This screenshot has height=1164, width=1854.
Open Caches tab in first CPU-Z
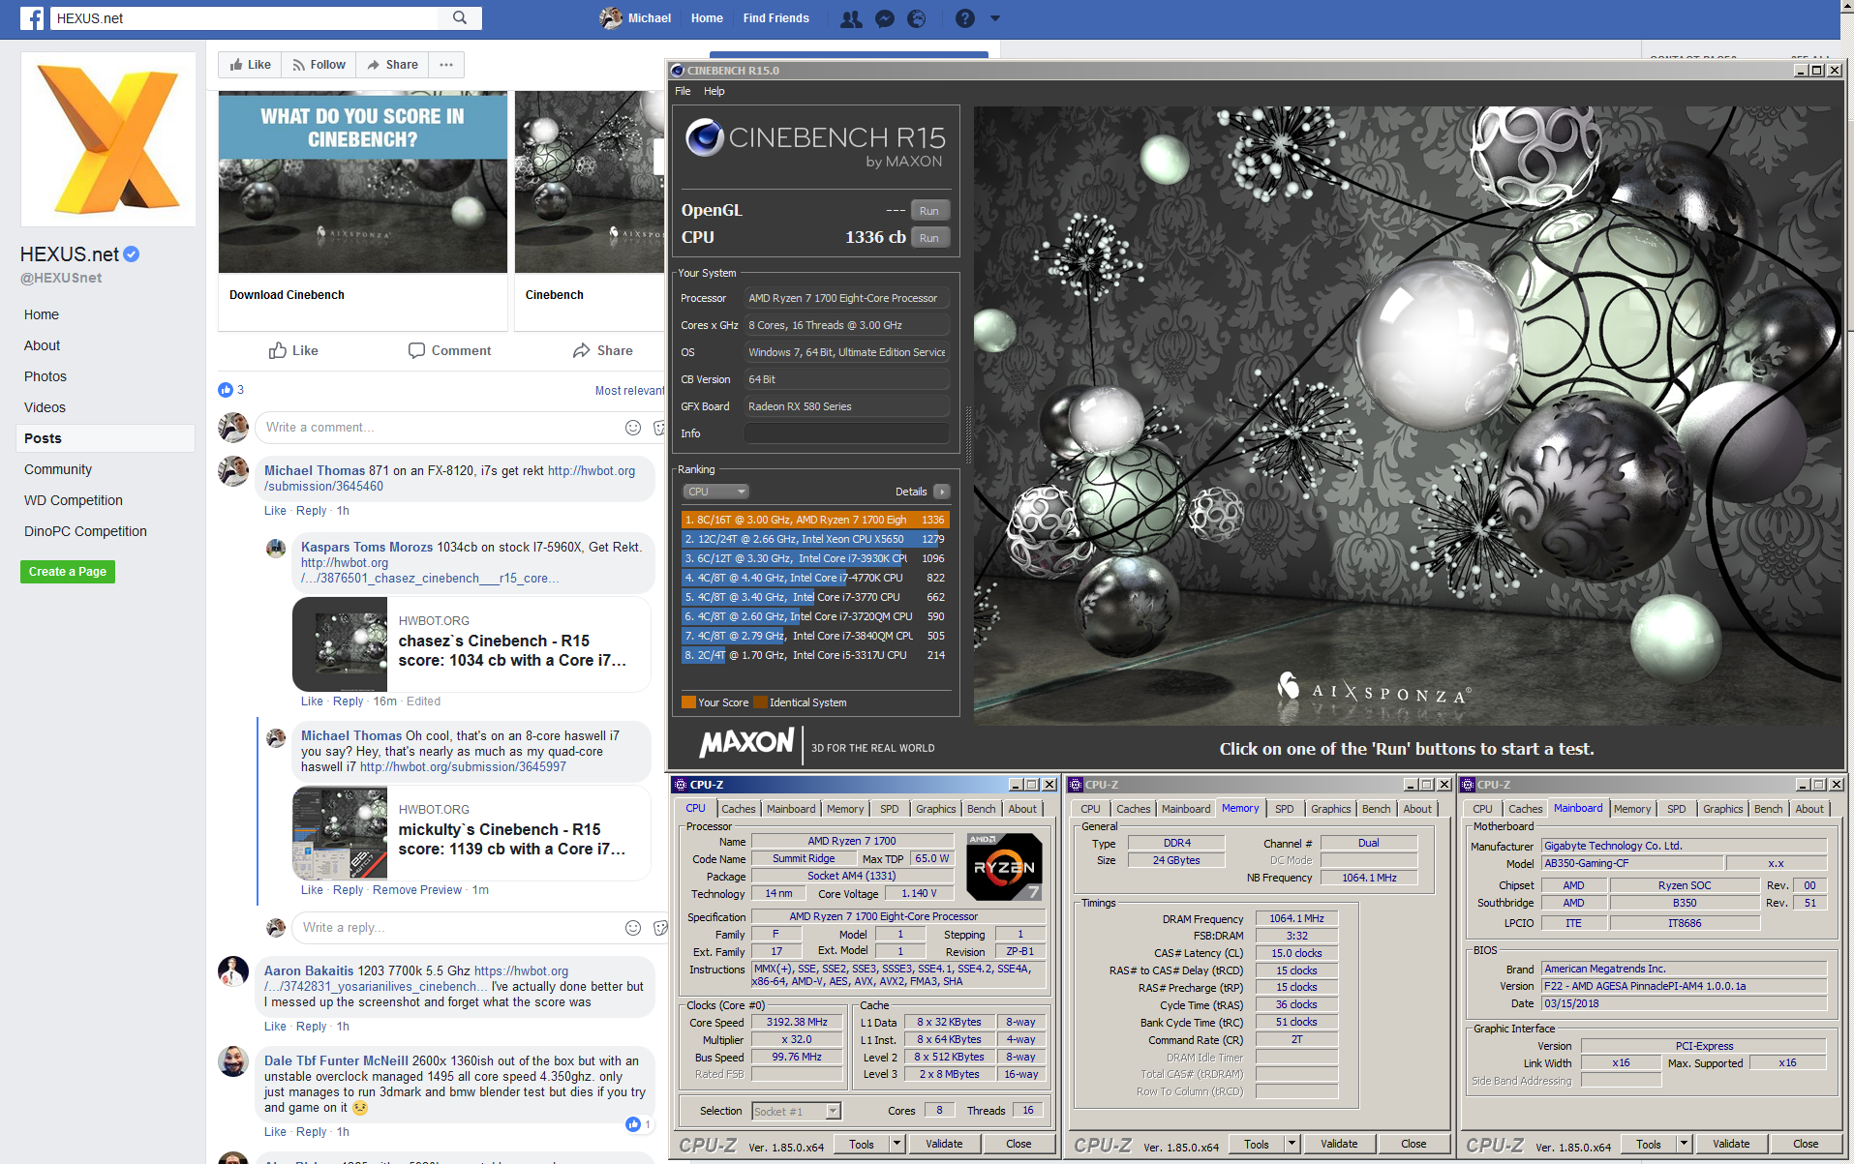click(739, 809)
